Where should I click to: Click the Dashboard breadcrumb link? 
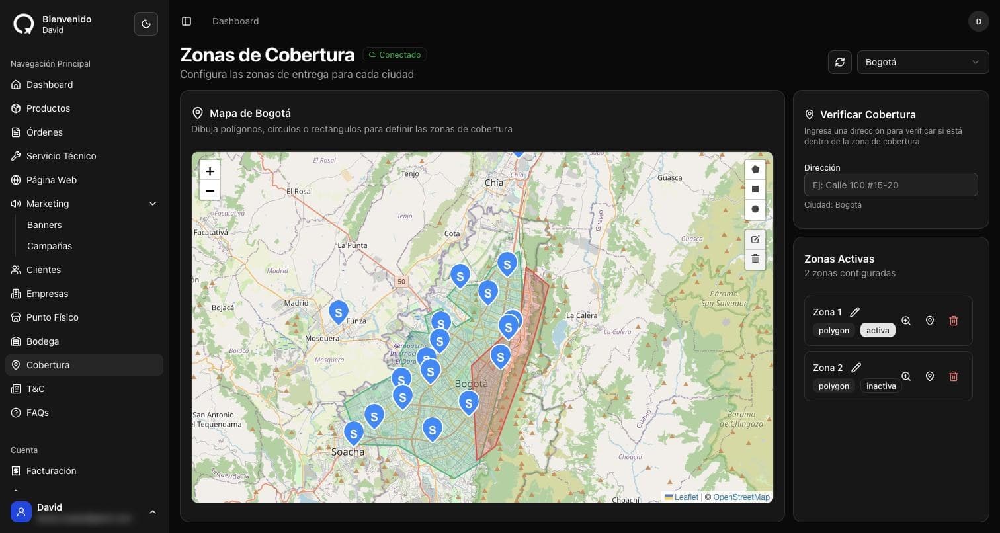tap(235, 21)
